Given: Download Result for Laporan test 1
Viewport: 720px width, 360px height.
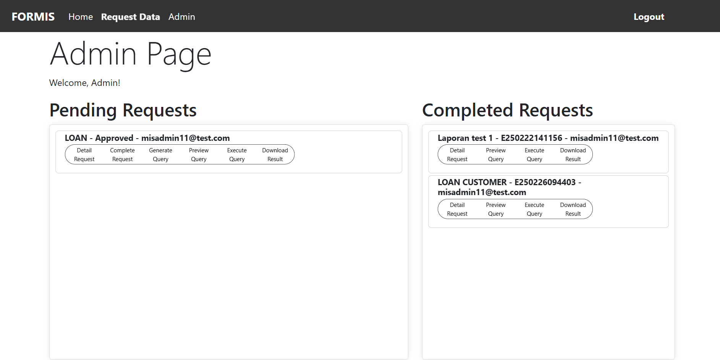Looking at the screenshot, I should tap(573, 155).
